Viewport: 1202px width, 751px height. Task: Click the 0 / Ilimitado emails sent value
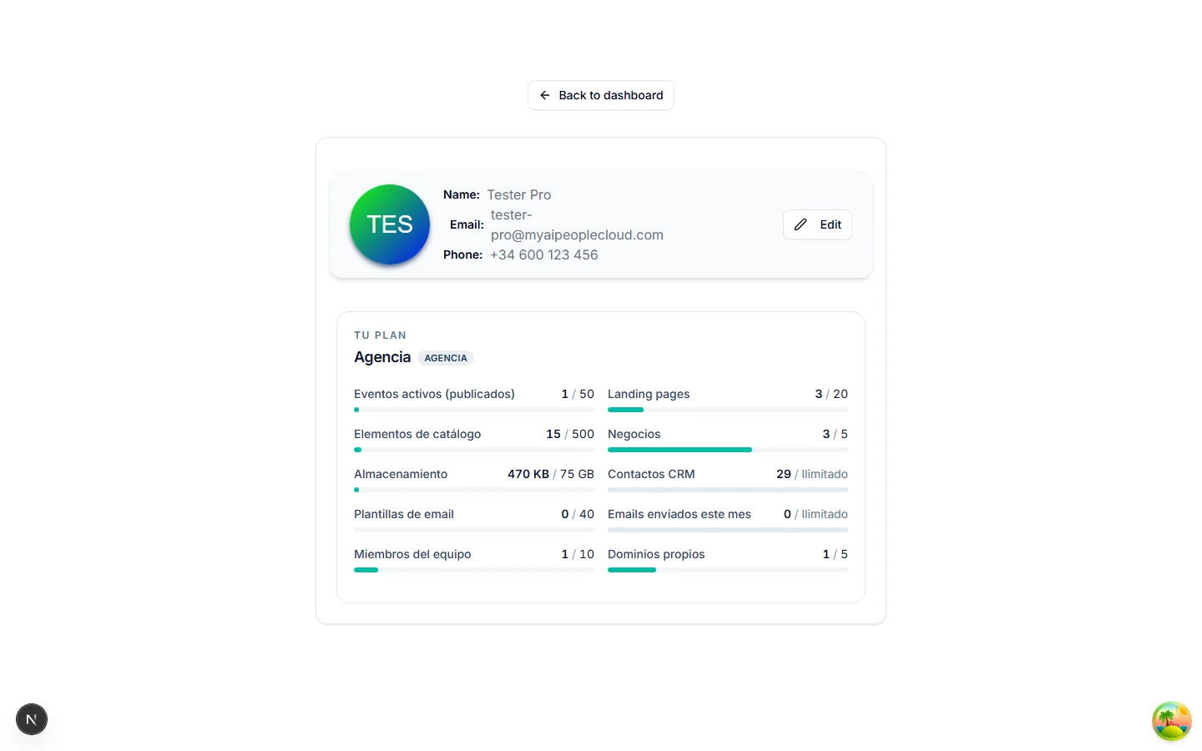pos(816,514)
